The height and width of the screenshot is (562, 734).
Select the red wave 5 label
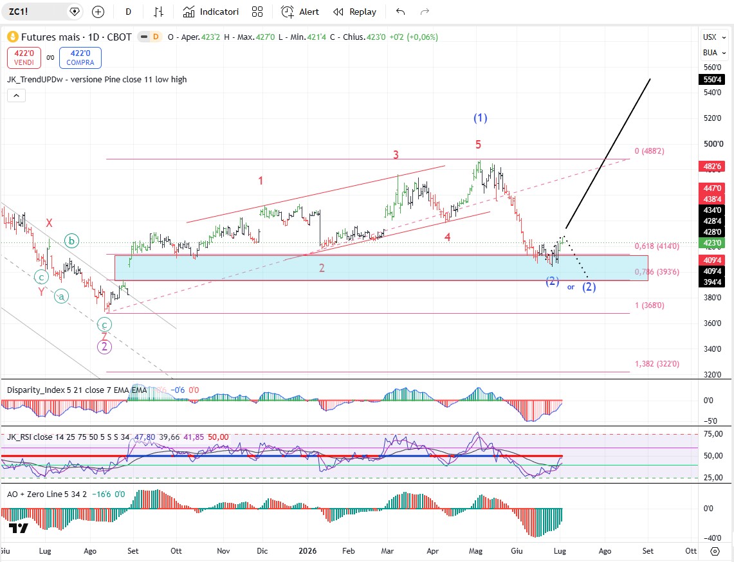[x=478, y=144]
